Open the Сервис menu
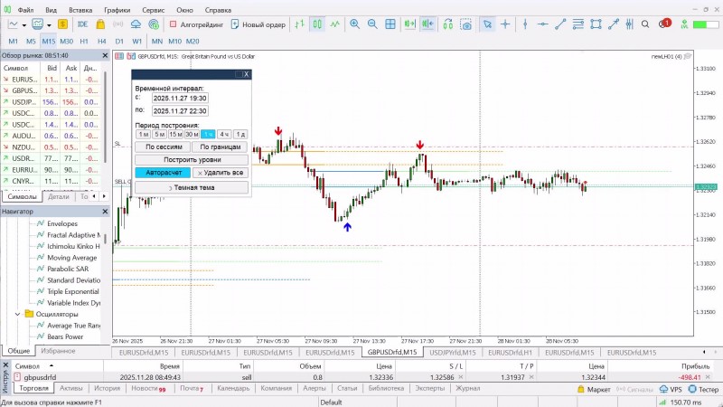723x407 pixels. [x=153, y=10]
